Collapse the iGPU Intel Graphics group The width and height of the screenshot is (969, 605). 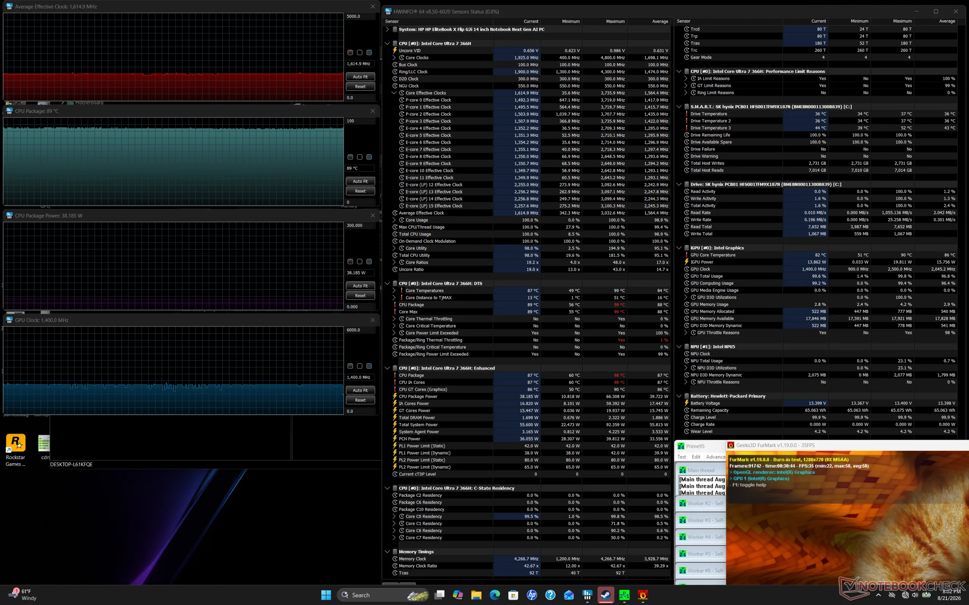679,248
